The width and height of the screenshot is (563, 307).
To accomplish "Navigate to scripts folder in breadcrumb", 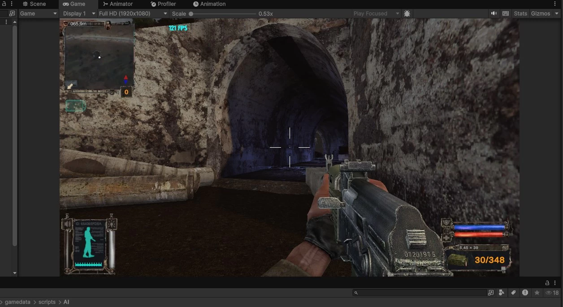I will [47, 302].
